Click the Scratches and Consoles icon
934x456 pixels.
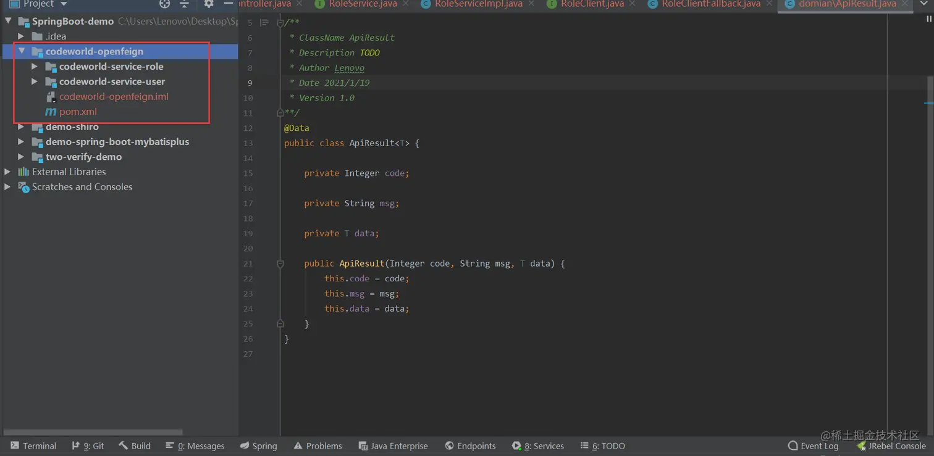click(23, 187)
